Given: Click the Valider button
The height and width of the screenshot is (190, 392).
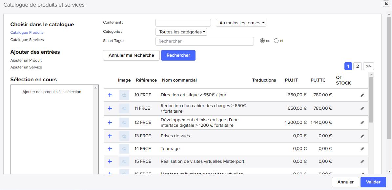Looking at the screenshot, I should point(373,182).
